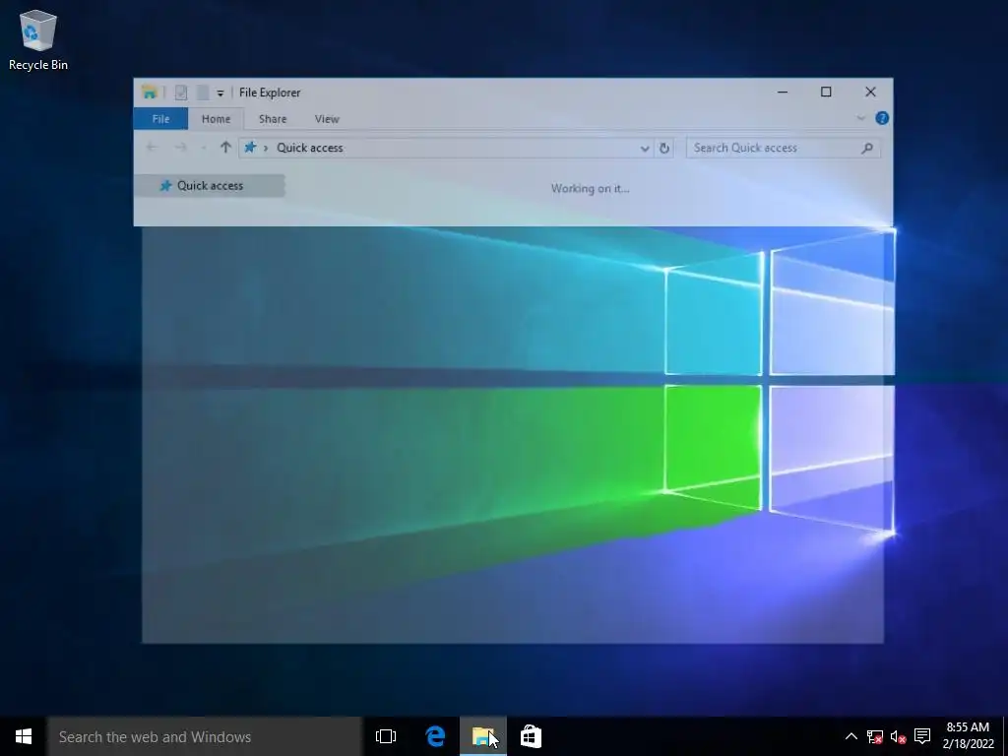The width and height of the screenshot is (1008, 756).
Task: Switch to the View ribbon tab
Action: click(x=327, y=119)
